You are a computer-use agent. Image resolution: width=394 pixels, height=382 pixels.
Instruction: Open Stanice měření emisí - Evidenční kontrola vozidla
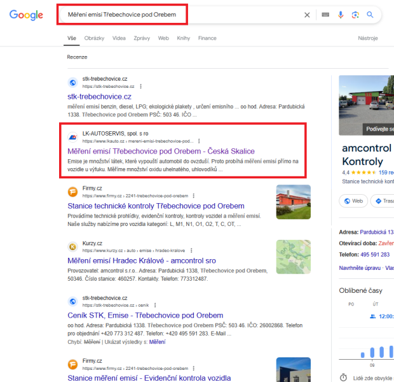(149, 378)
